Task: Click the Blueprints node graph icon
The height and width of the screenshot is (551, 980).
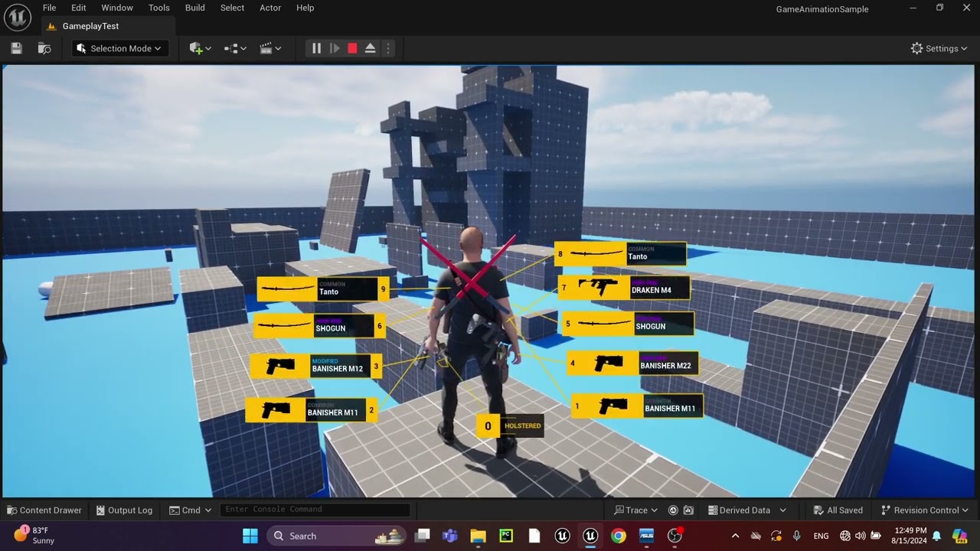Action: pos(230,48)
